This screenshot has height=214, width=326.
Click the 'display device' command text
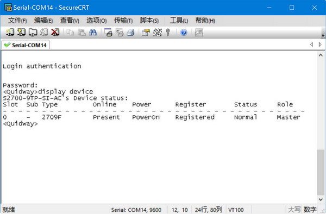[66, 92]
